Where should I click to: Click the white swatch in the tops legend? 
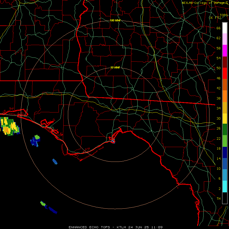click(x=225, y=28)
